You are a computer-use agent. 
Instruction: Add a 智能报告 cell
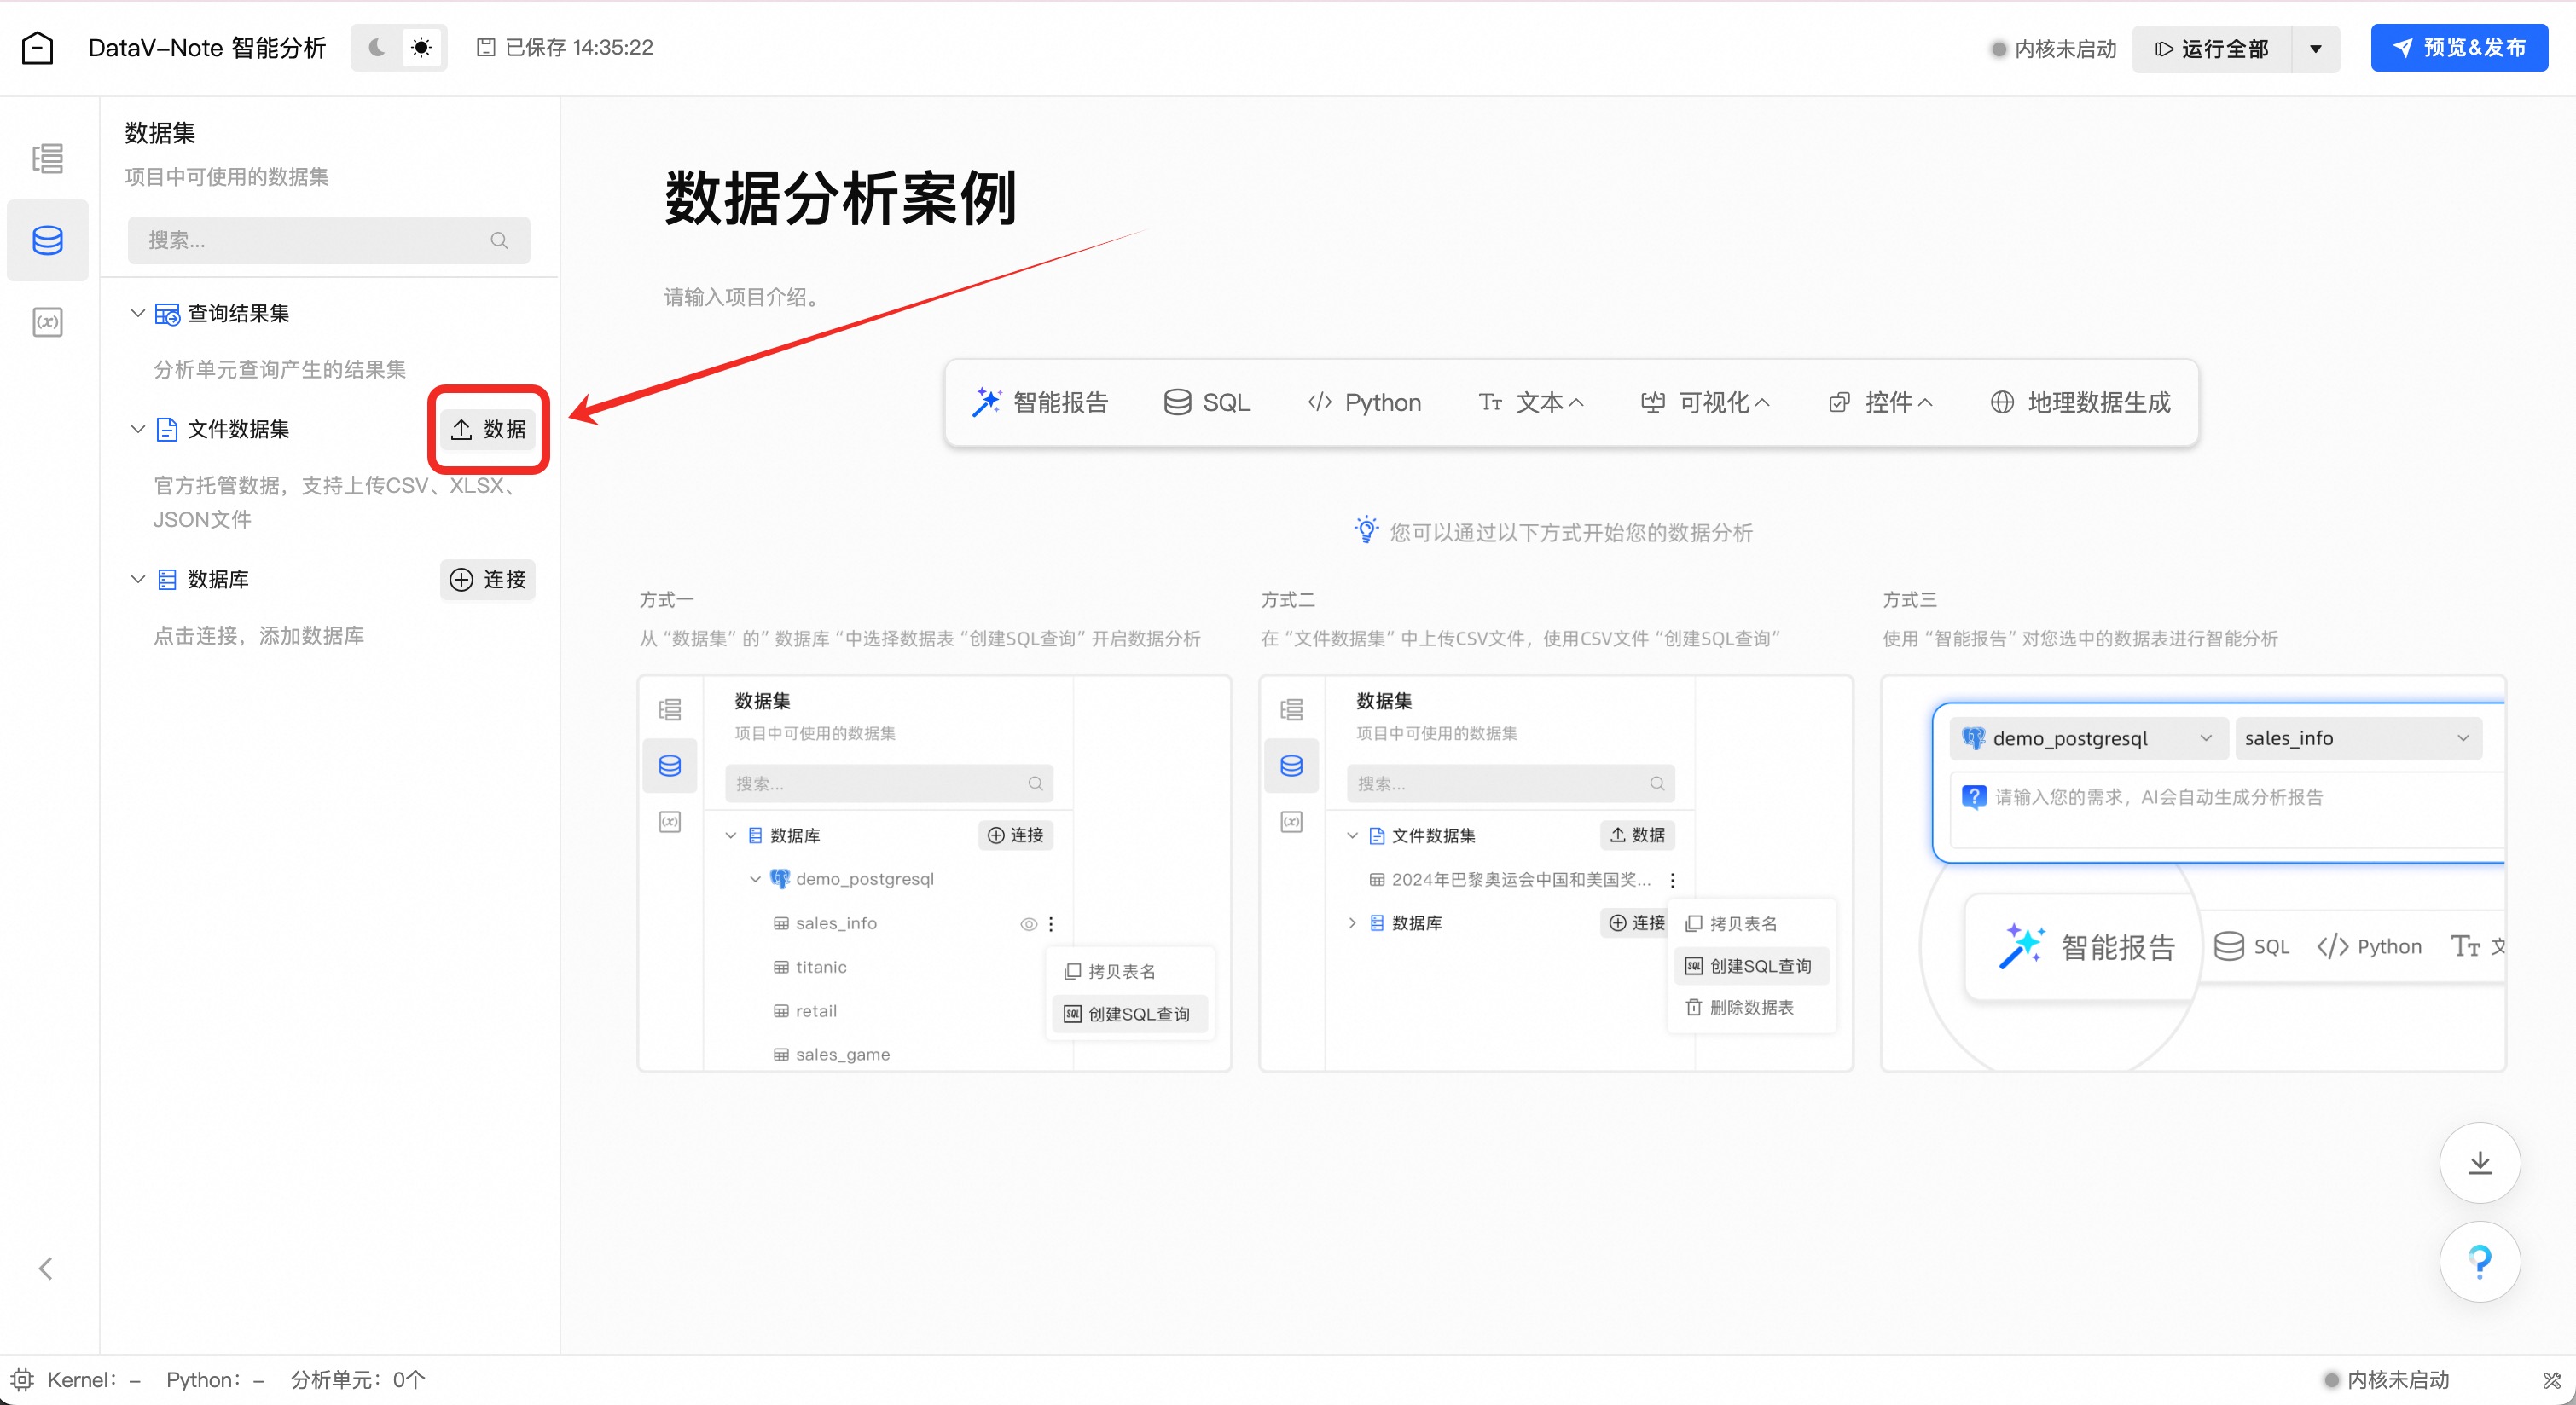point(1040,402)
